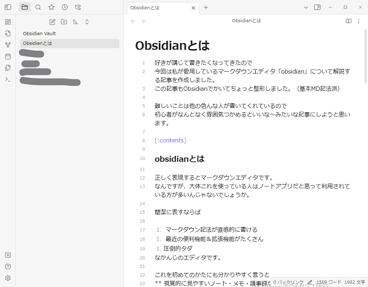The image size is (368, 287).
Task: Toggle the left sidebar collapse icon
Action: click(8, 7)
